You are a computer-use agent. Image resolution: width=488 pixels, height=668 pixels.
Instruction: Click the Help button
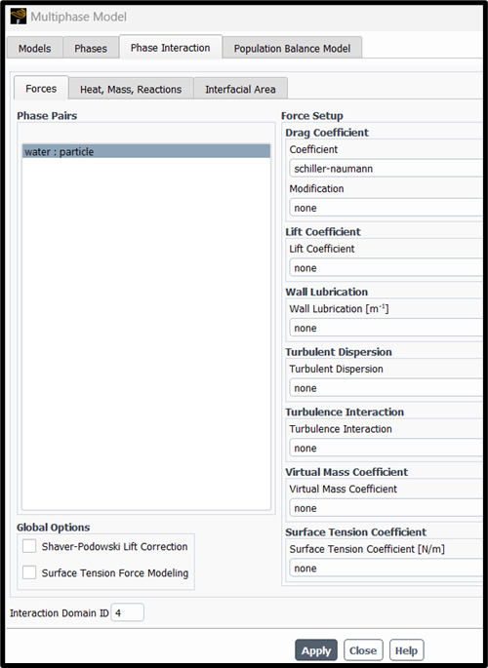(407, 650)
